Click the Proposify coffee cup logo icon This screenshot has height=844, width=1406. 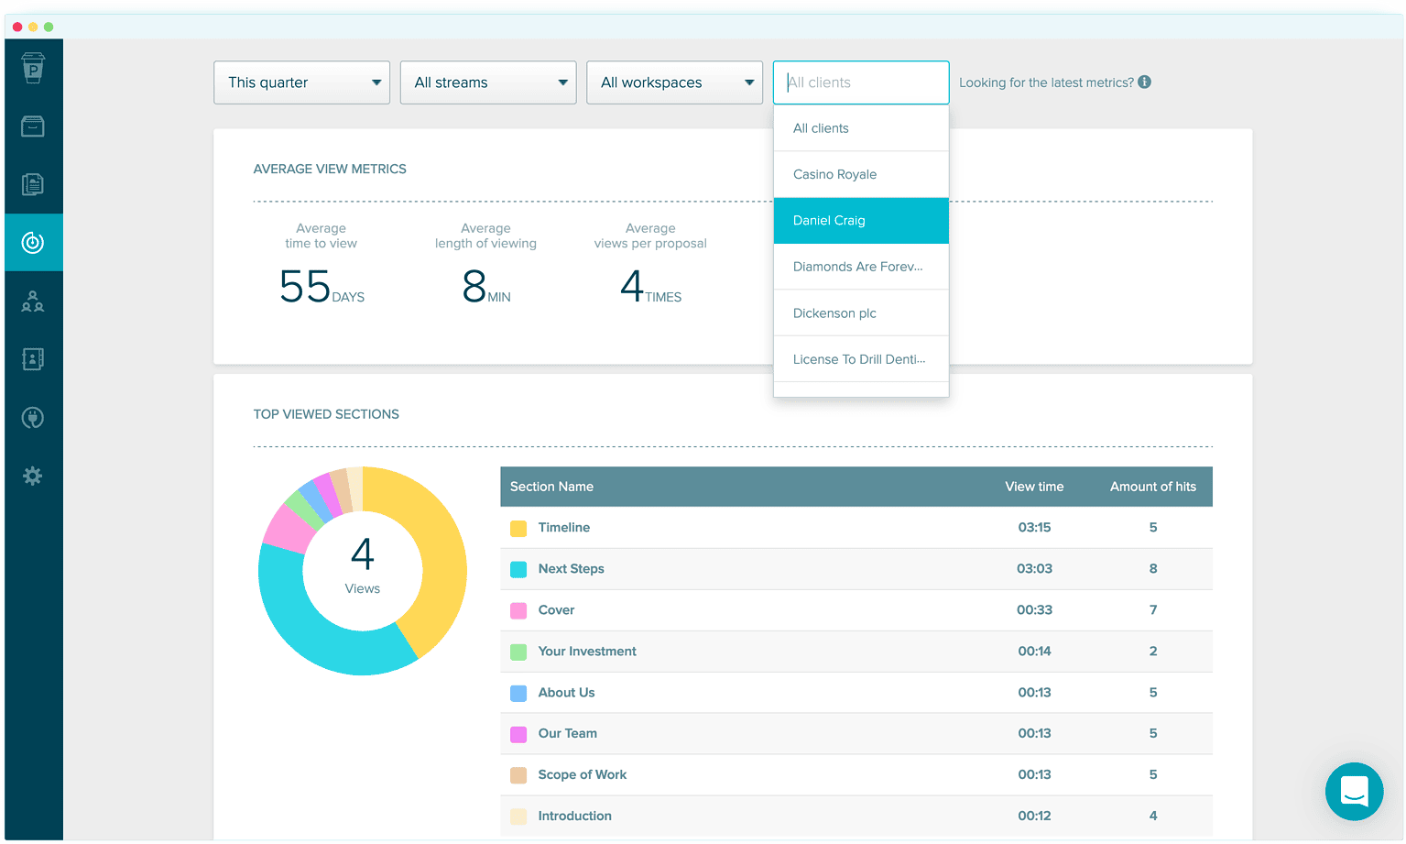pyautogui.click(x=33, y=68)
